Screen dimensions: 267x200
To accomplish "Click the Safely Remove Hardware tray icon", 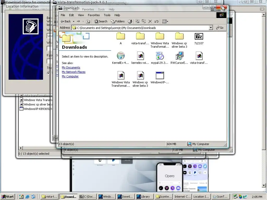I will pos(235,197).
